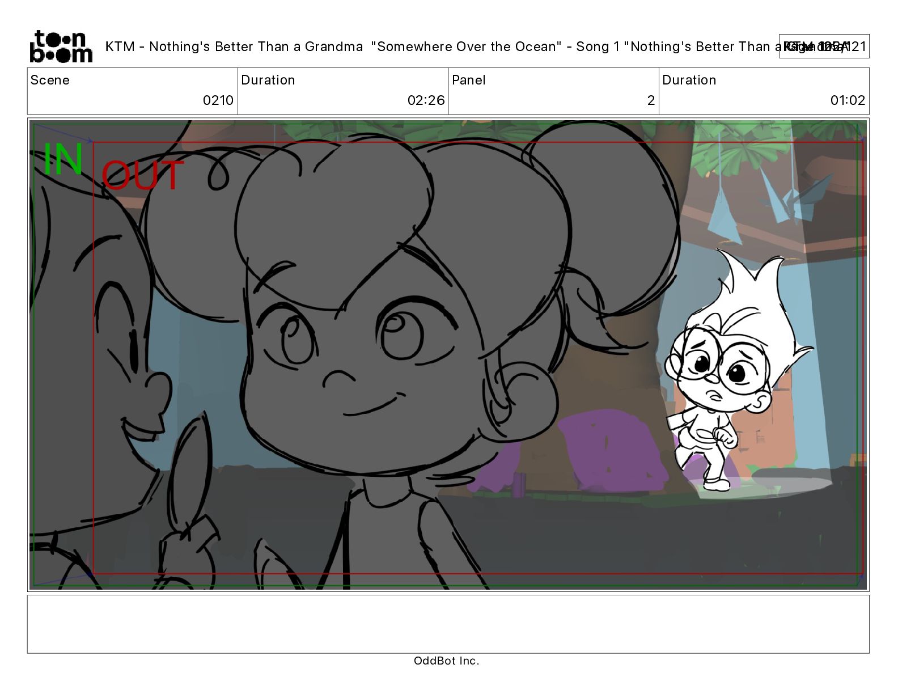Click the Toon Boom logo
Screen dimensions: 898x694
tap(61, 46)
